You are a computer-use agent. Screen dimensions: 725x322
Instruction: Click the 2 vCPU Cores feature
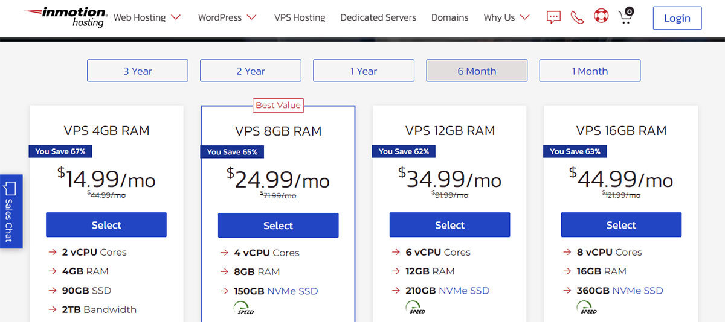point(94,252)
